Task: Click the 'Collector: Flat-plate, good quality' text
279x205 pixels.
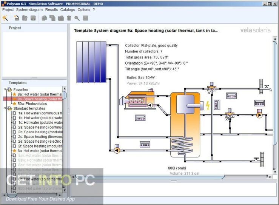Action: pyautogui.click(x=151, y=46)
